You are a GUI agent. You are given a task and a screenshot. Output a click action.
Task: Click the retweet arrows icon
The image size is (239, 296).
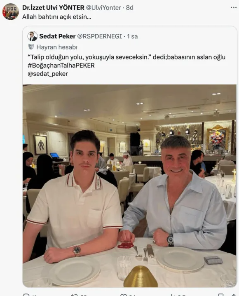pyautogui.click(x=74, y=295)
